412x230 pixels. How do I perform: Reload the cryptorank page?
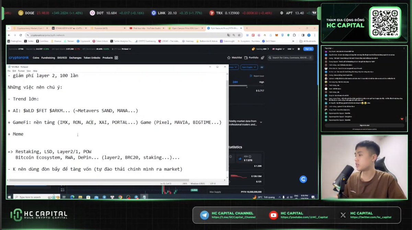tap(20, 35)
